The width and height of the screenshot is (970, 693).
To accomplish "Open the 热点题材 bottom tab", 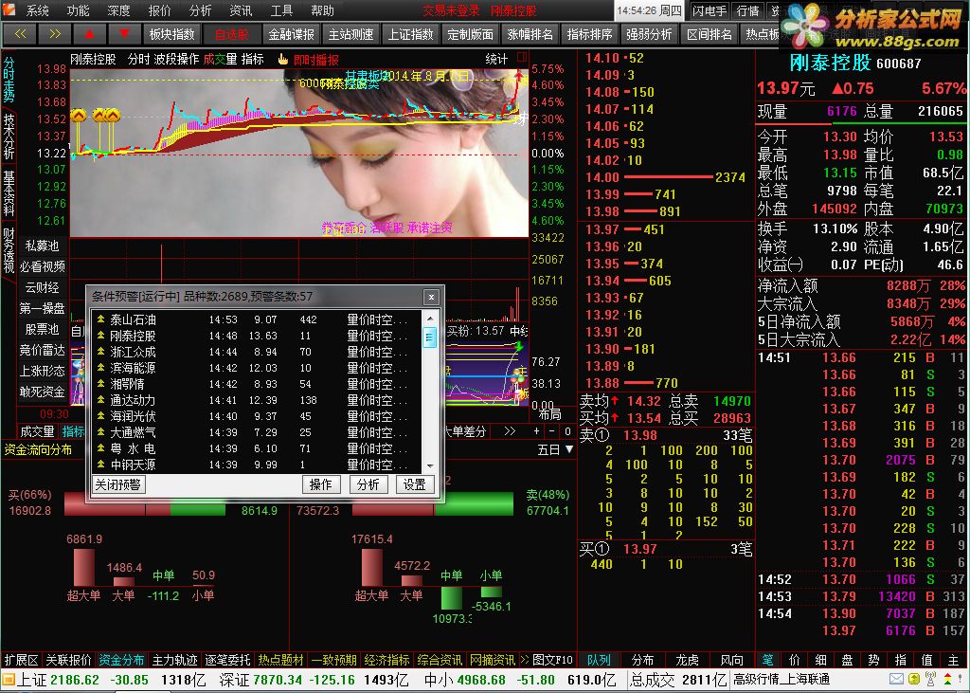I will pos(280,660).
